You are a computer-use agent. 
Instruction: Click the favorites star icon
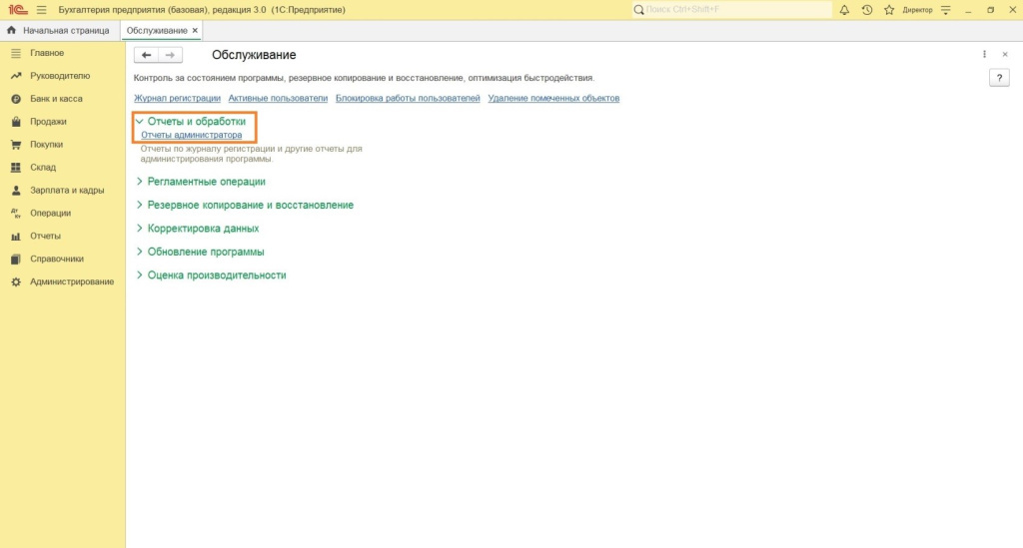pos(888,10)
